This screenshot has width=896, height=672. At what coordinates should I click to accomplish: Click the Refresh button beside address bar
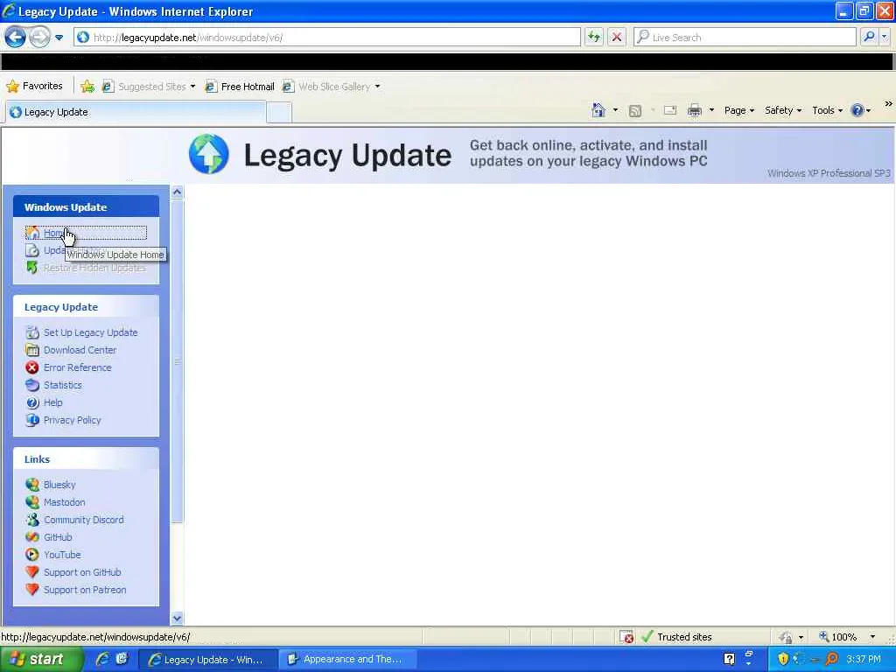tap(594, 37)
